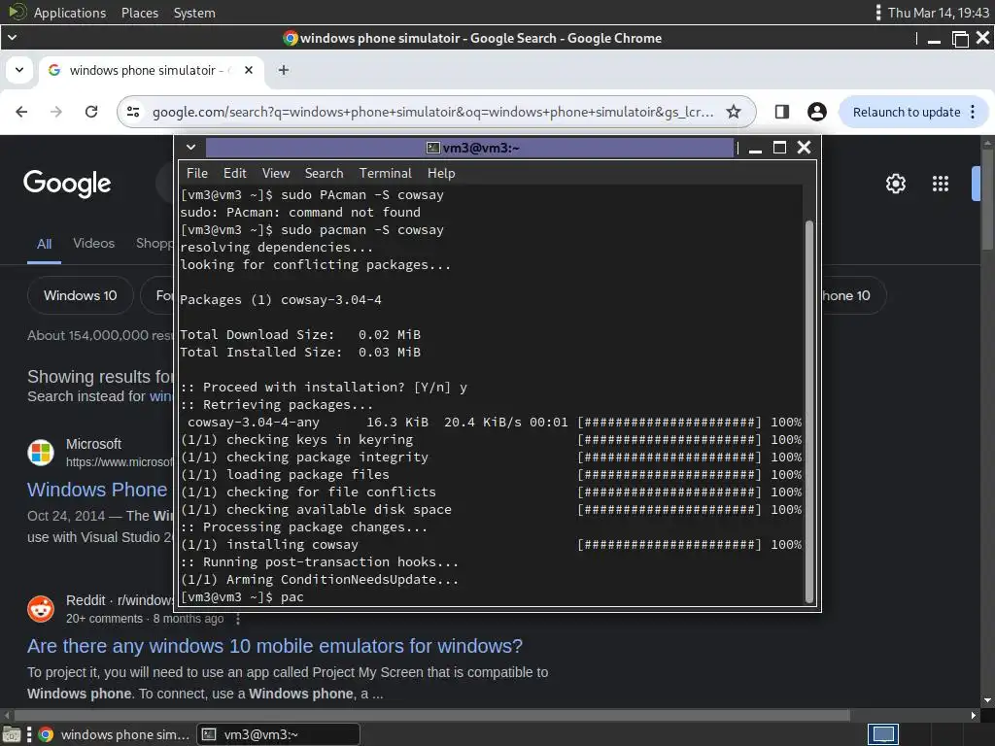
Task: Click show desktop icon in bottom panel
Action: point(12,734)
